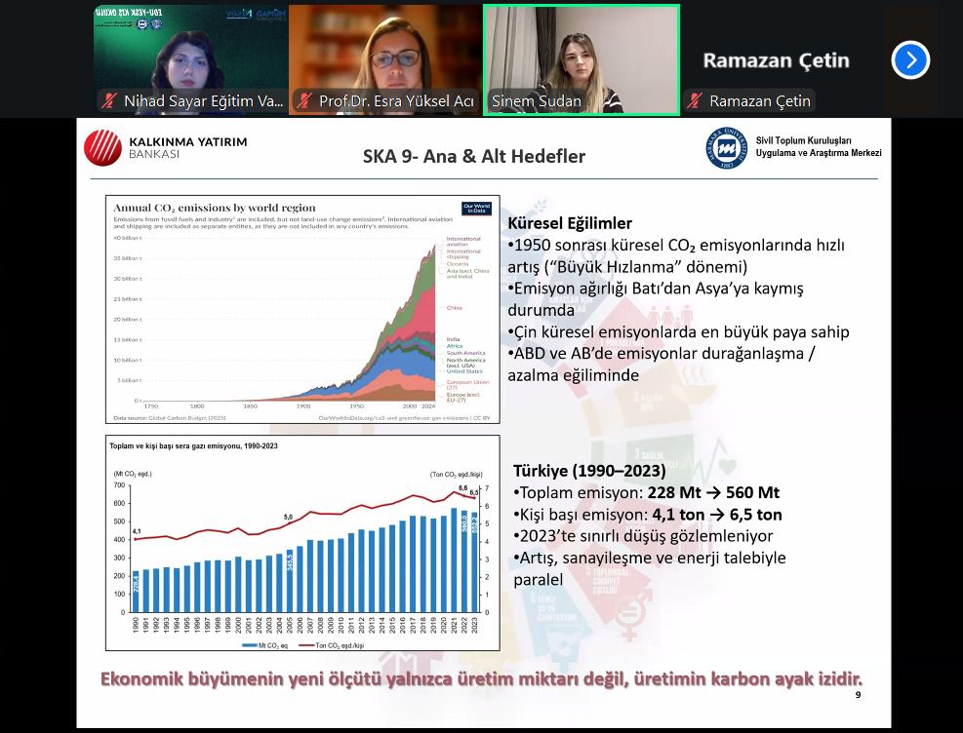The width and height of the screenshot is (963, 733).
Task: Click Nihad Sayar's muted microphone icon
Action: [x=110, y=101]
